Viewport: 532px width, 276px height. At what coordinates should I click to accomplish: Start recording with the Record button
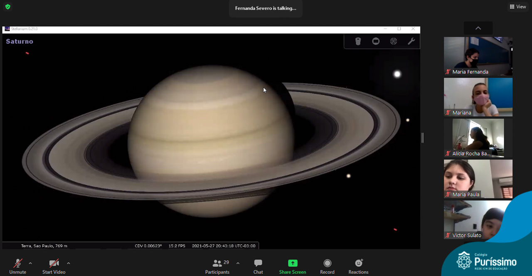tap(327, 266)
